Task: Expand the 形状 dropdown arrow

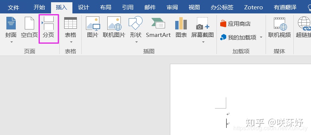Action: pyautogui.click(x=136, y=42)
